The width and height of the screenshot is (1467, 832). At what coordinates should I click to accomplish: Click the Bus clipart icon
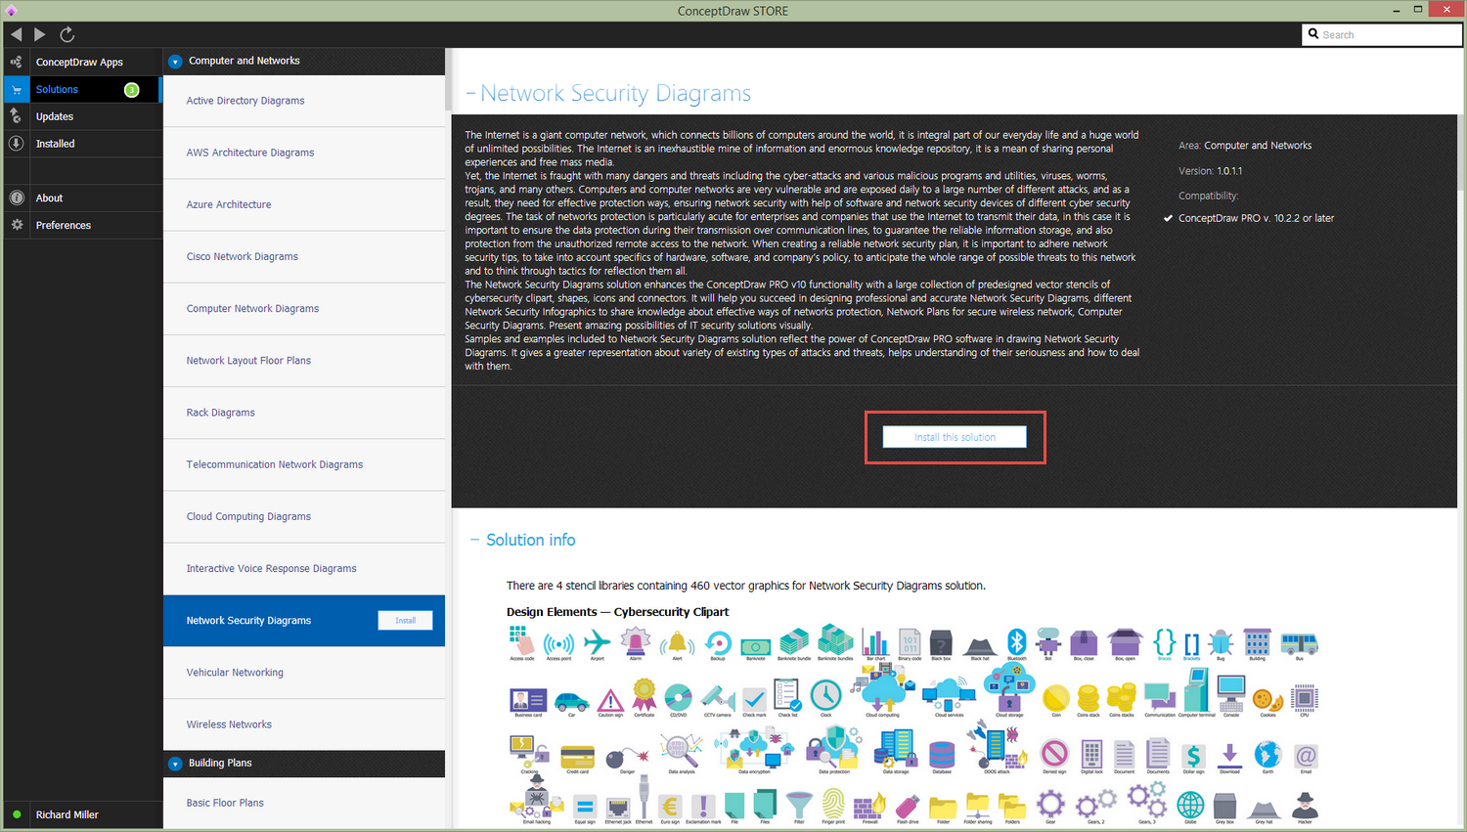[x=1300, y=643]
